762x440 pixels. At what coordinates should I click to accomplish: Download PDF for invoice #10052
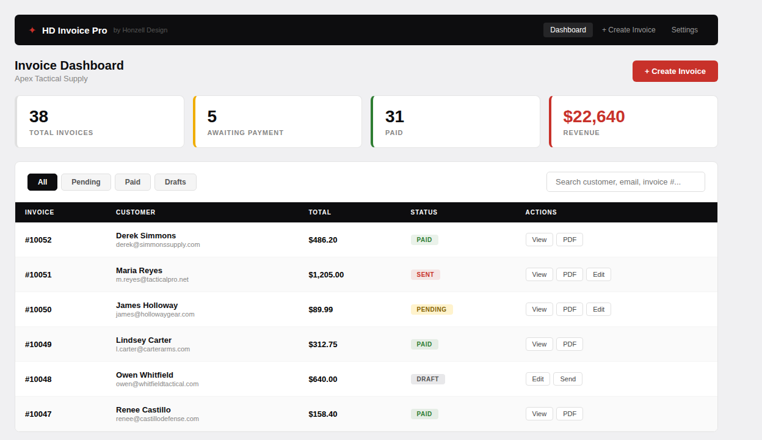click(570, 240)
